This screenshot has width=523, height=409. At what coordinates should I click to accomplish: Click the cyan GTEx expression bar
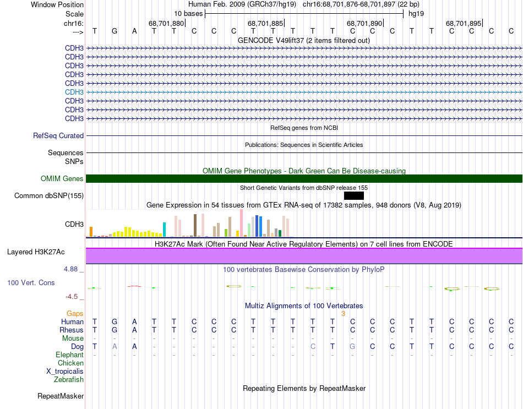(x=164, y=230)
